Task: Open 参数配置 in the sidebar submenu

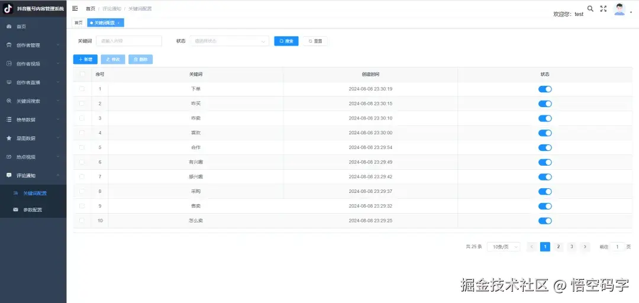Action: point(33,210)
